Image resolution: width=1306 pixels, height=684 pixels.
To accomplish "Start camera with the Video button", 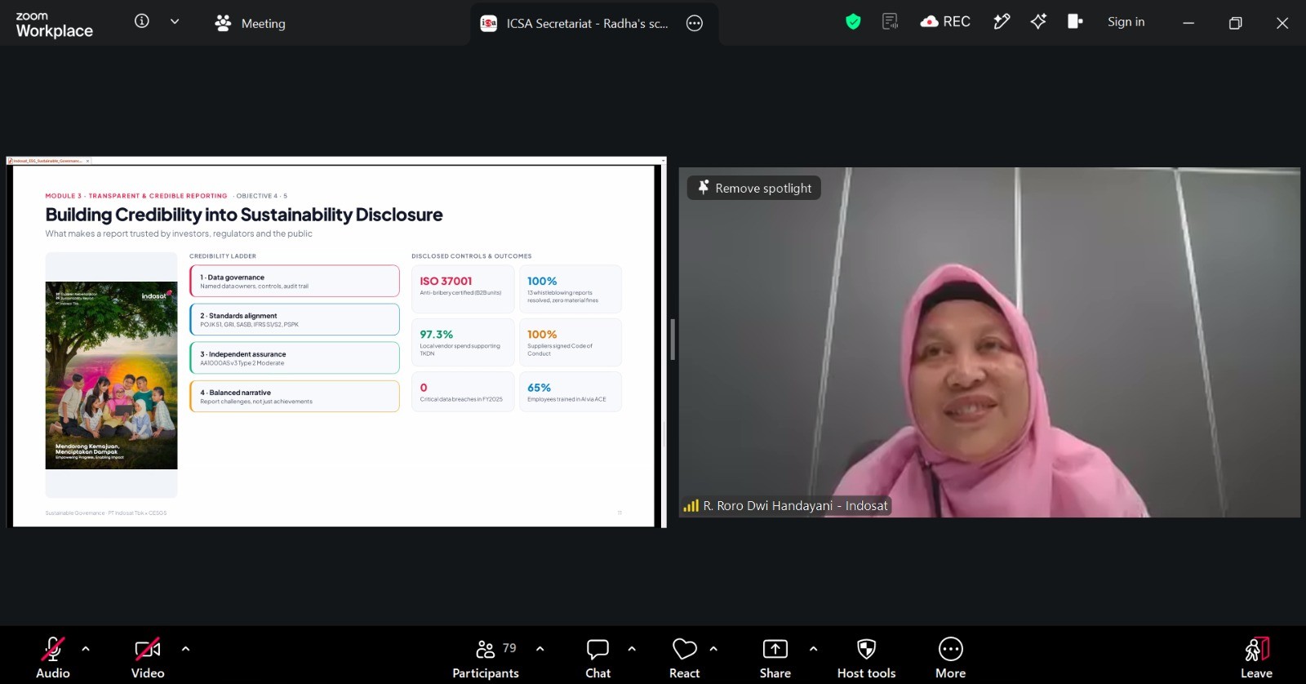I will [148, 658].
